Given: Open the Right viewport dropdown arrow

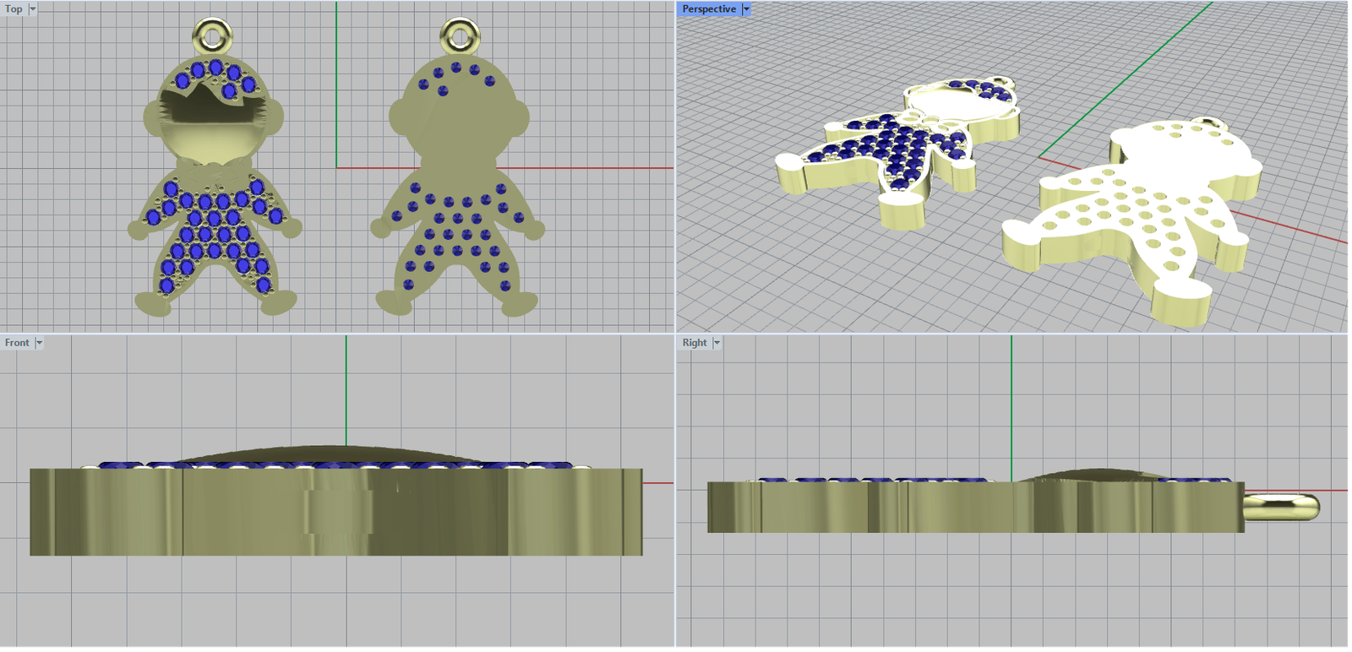Looking at the screenshot, I should [717, 343].
